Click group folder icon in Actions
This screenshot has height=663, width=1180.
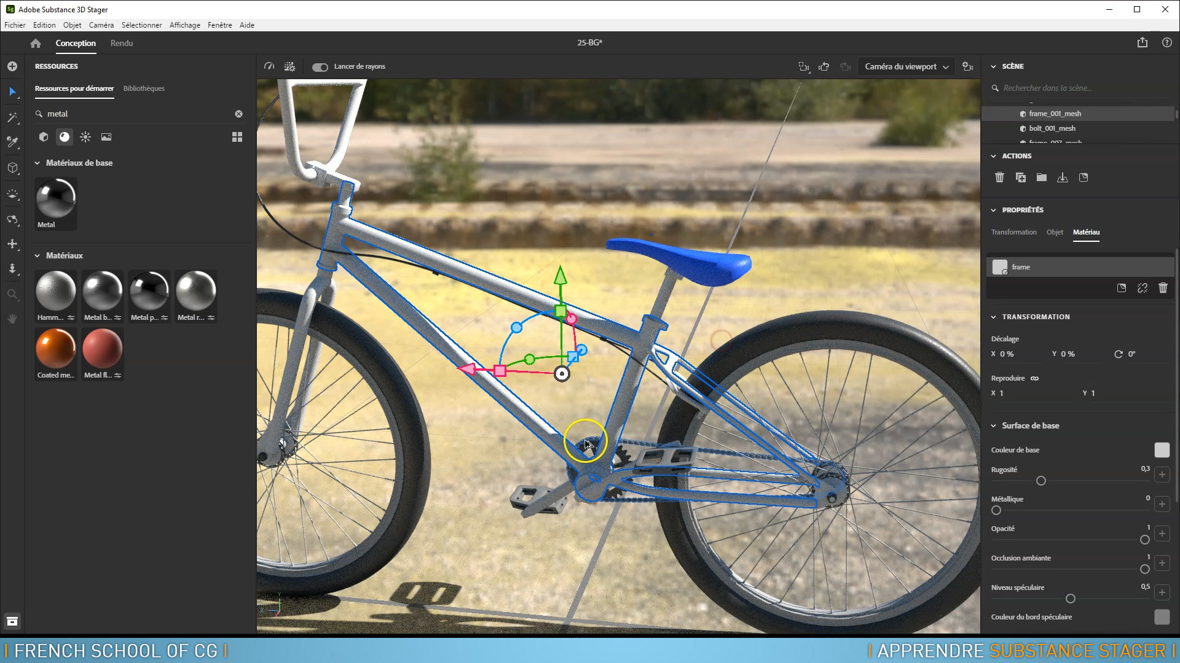(1042, 177)
